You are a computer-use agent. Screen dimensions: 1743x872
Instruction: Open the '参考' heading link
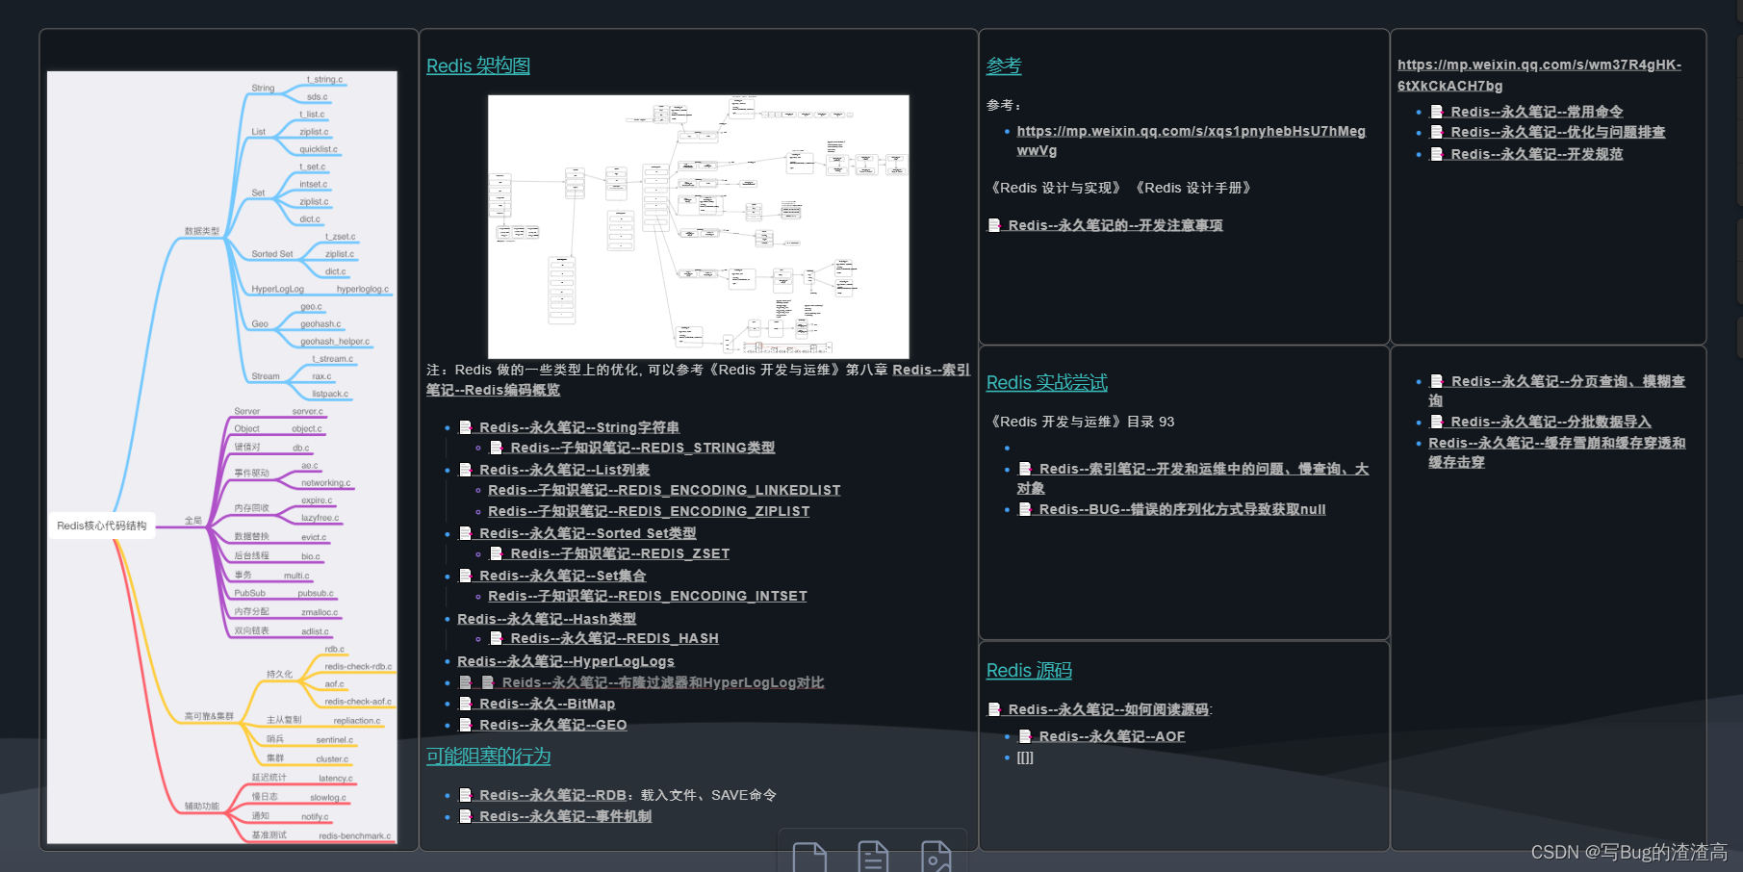(x=1004, y=65)
